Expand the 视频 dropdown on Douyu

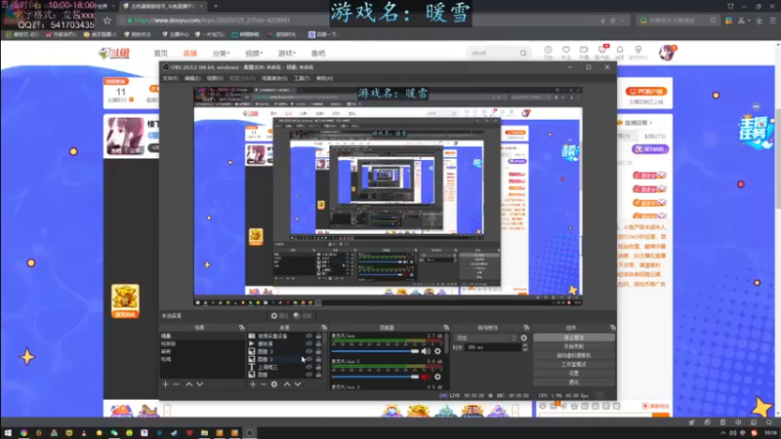click(x=254, y=53)
